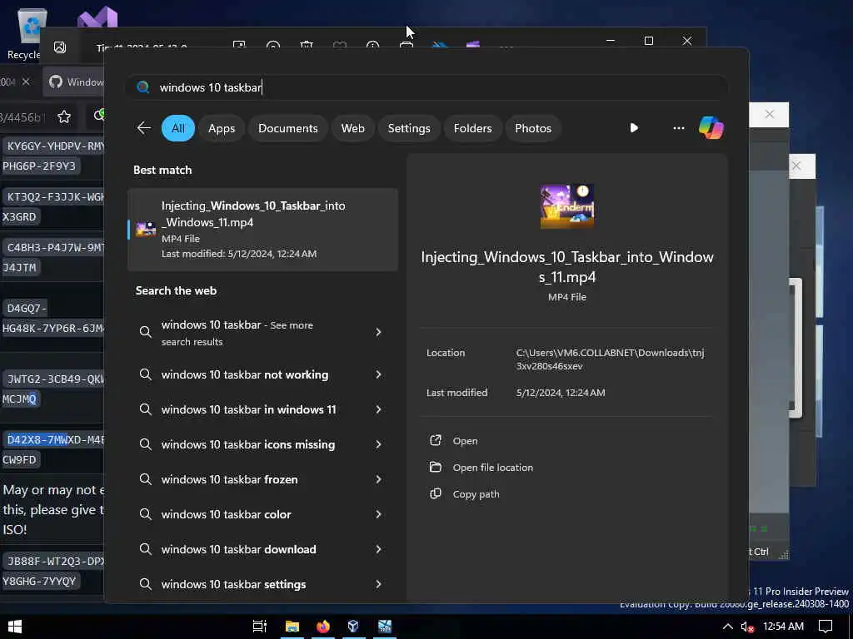The width and height of the screenshot is (853, 639).
Task: Select the All filter tab
Action: tap(178, 128)
